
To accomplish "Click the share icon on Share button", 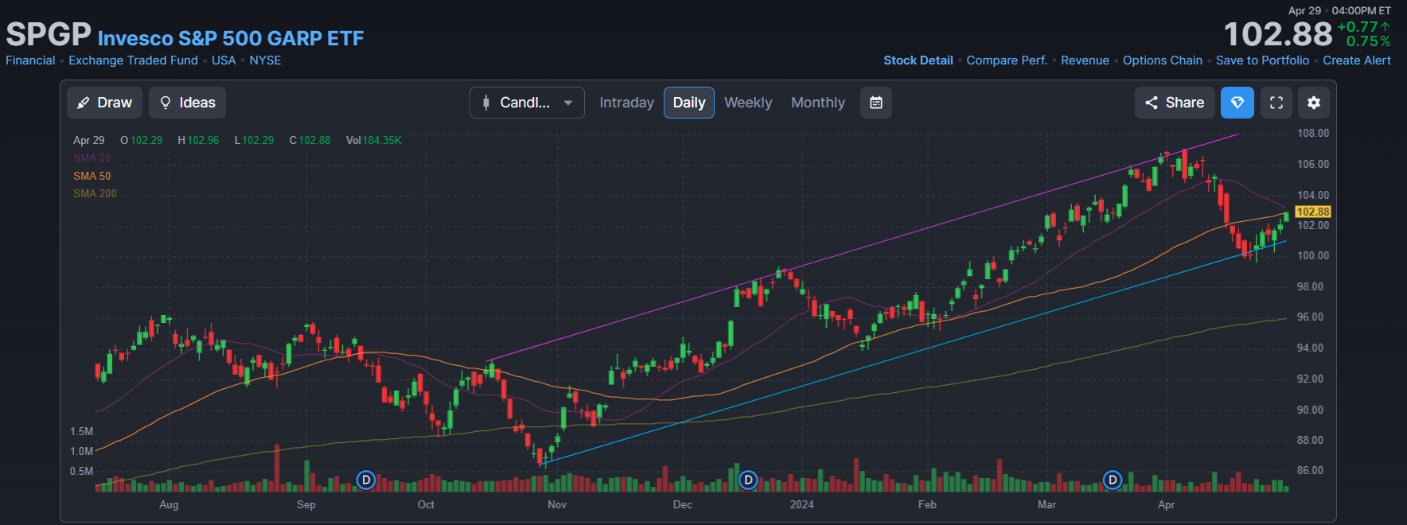I will point(1152,103).
